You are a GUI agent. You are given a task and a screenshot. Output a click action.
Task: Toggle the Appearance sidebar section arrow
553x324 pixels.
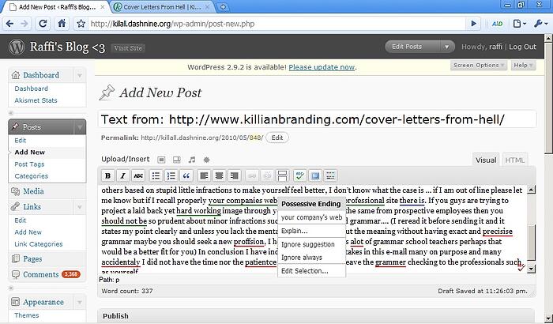(80, 302)
